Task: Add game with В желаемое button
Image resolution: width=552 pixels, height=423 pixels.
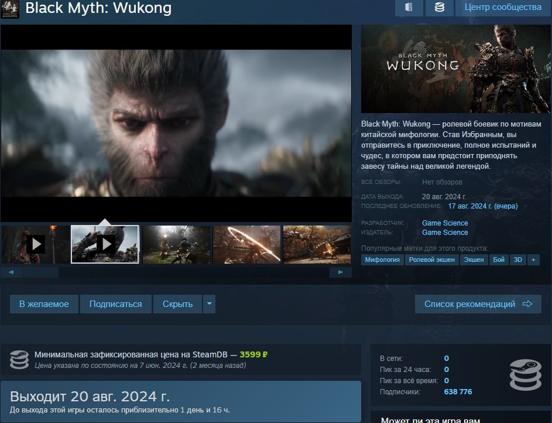Action: click(x=44, y=304)
